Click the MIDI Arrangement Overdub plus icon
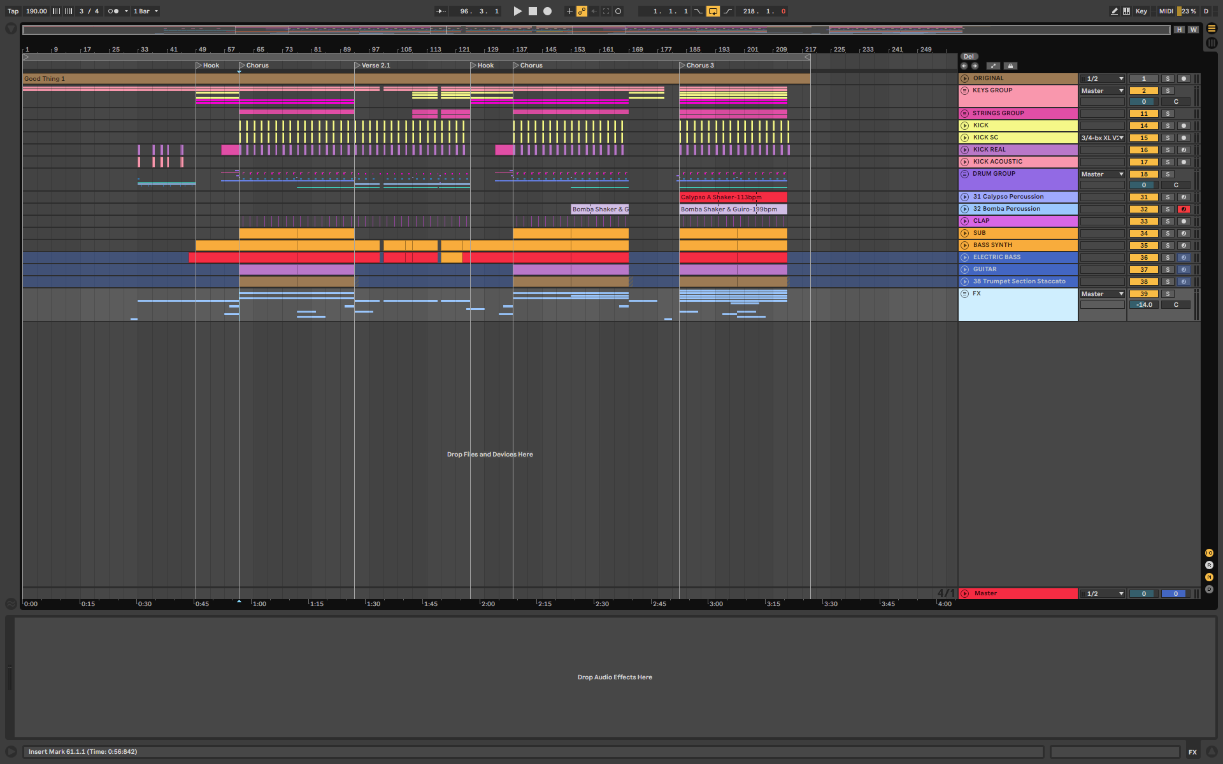 click(x=569, y=11)
